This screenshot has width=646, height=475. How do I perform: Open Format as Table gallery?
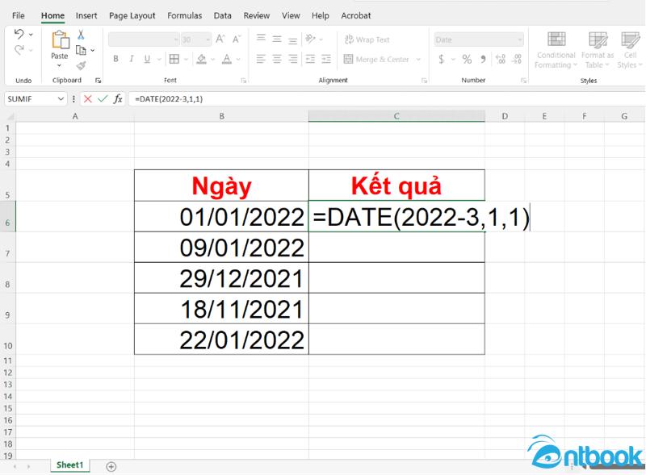pos(598,50)
